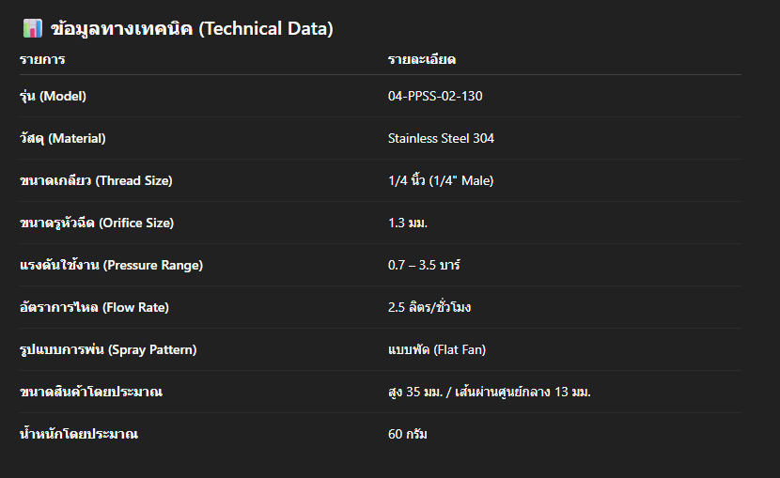Click the Thread Size row label
This screenshot has height=478, width=780.
pyautogui.click(x=96, y=180)
